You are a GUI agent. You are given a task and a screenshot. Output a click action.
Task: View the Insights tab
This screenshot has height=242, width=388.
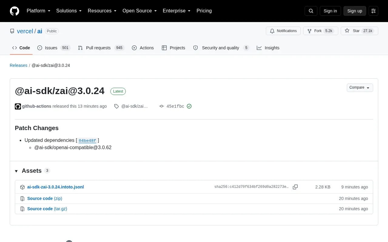click(268, 48)
